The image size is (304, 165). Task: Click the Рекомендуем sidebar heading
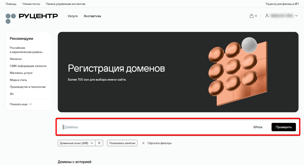click(22, 39)
